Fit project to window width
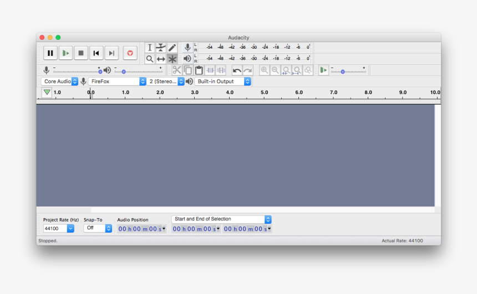The height and width of the screenshot is (294, 477). (x=297, y=70)
